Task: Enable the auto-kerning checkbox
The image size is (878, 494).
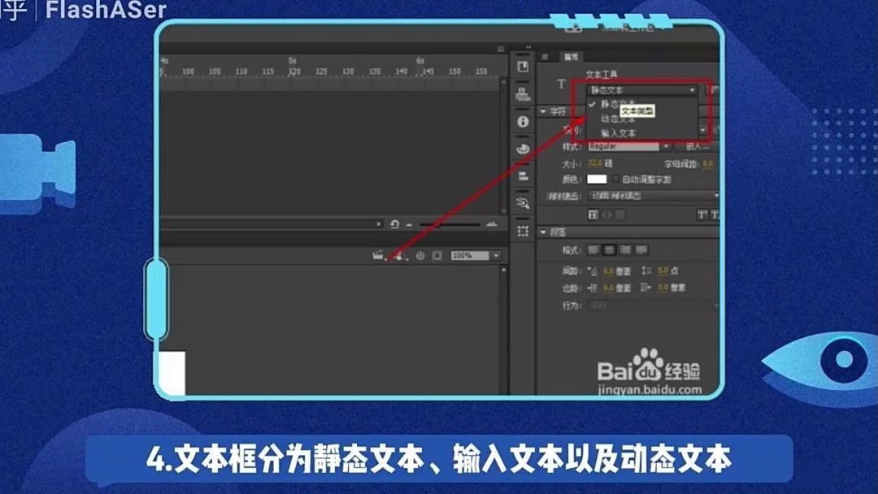Action: tap(614, 180)
